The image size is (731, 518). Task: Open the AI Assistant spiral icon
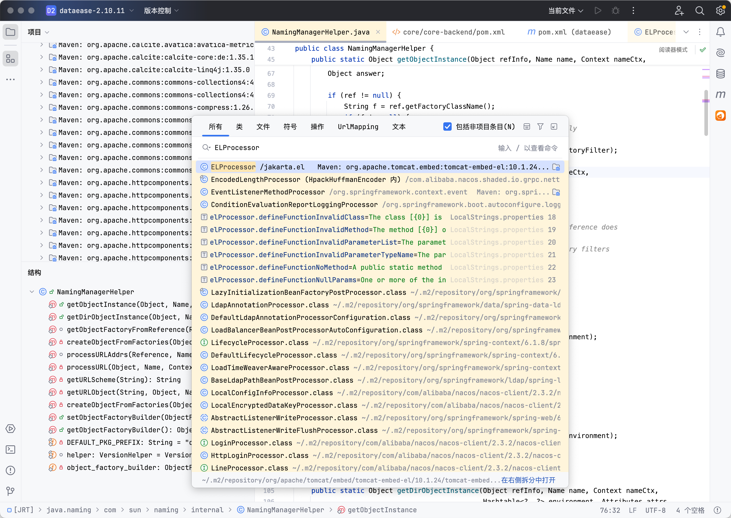click(x=721, y=53)
